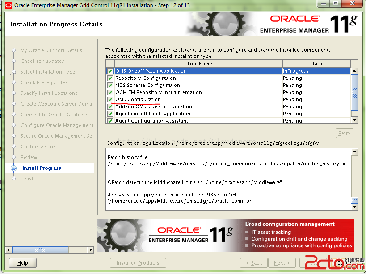Close the installer window
The image size is (366, 274).
point(353,4)
